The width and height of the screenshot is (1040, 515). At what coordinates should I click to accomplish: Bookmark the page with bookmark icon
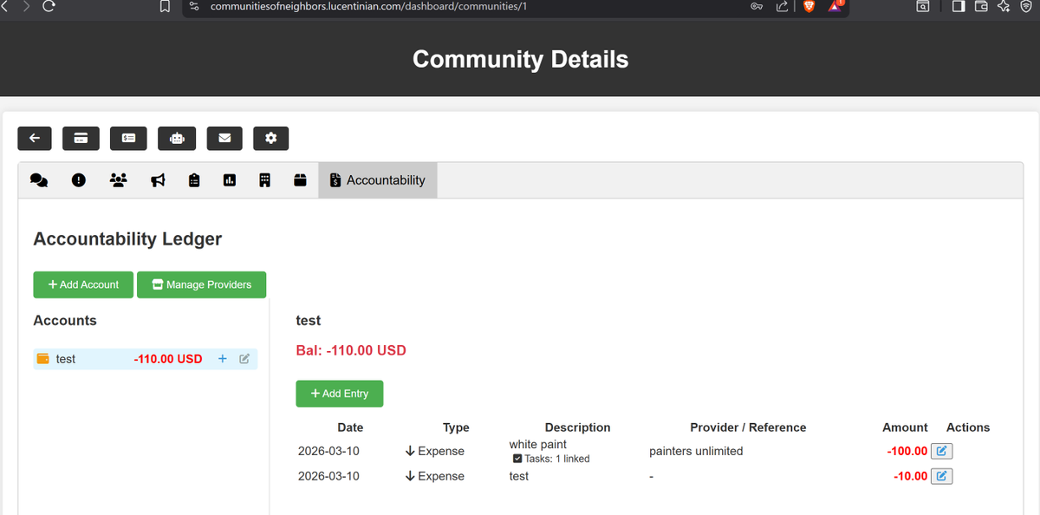165,7
